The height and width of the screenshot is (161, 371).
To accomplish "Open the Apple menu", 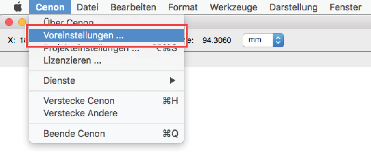I will [18, 7].
